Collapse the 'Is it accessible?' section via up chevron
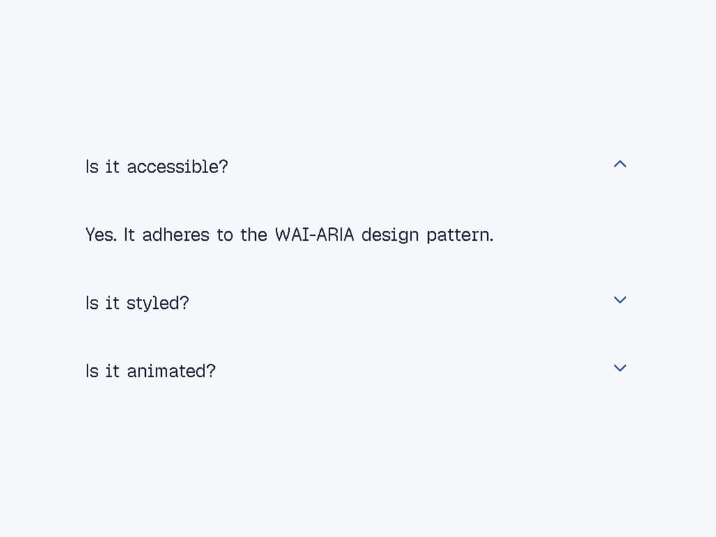The image size is (716, 537). tap(620, 164)
